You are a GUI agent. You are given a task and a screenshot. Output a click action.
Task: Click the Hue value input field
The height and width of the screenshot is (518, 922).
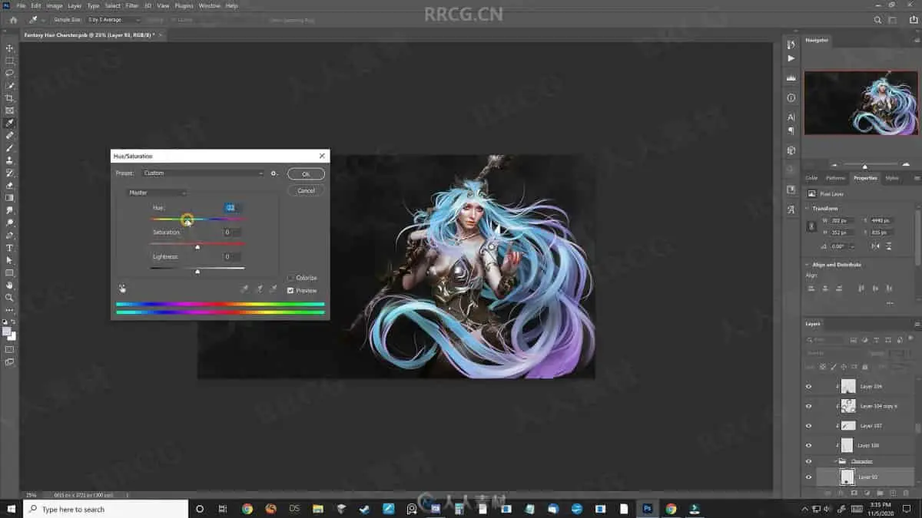[233, 208]
